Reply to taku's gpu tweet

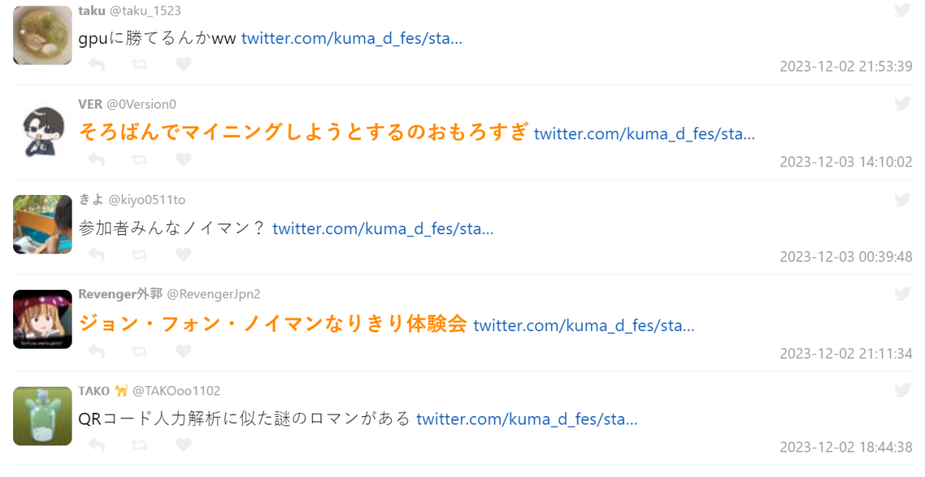[x=96, y=65]
